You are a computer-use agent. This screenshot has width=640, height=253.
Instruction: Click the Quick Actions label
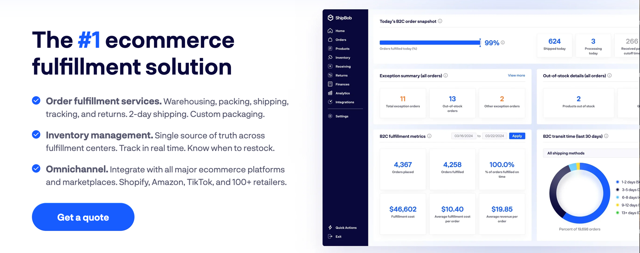[x=346, y=228]
